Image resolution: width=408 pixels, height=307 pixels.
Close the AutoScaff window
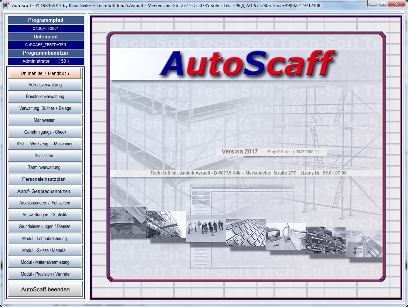coord(397,4)
